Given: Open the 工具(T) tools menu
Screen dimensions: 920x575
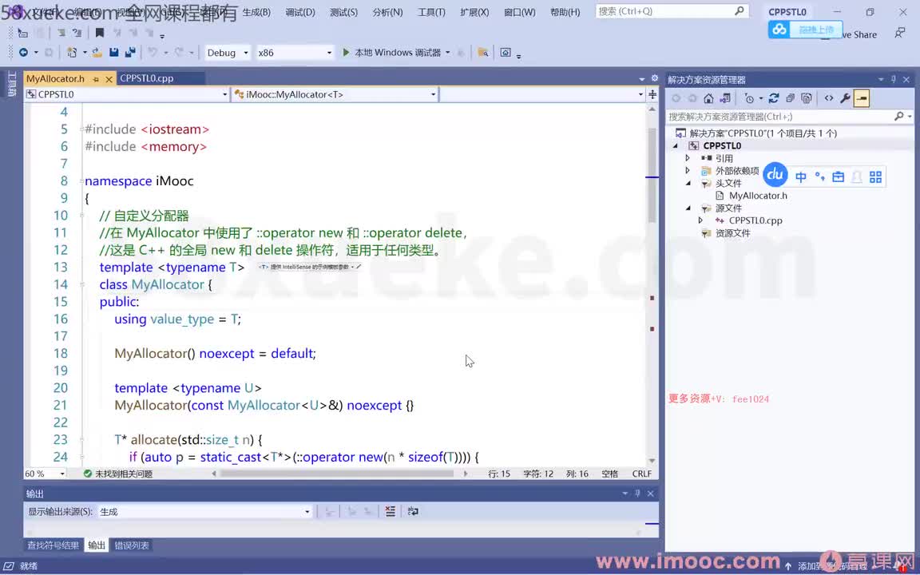Looking at the screenshot, I should pyautogui.click(x=431, y=12).
